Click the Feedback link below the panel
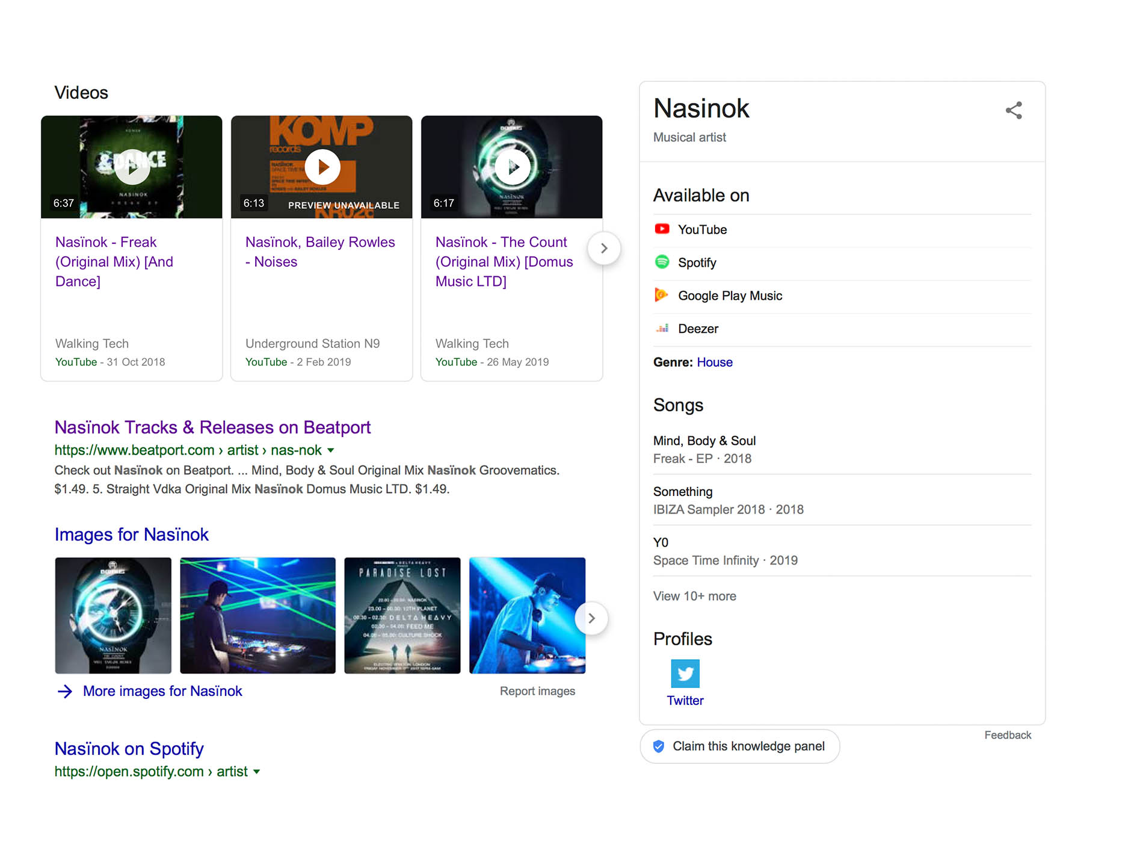Screen dimensions: 1137x853 point(1008,735)
